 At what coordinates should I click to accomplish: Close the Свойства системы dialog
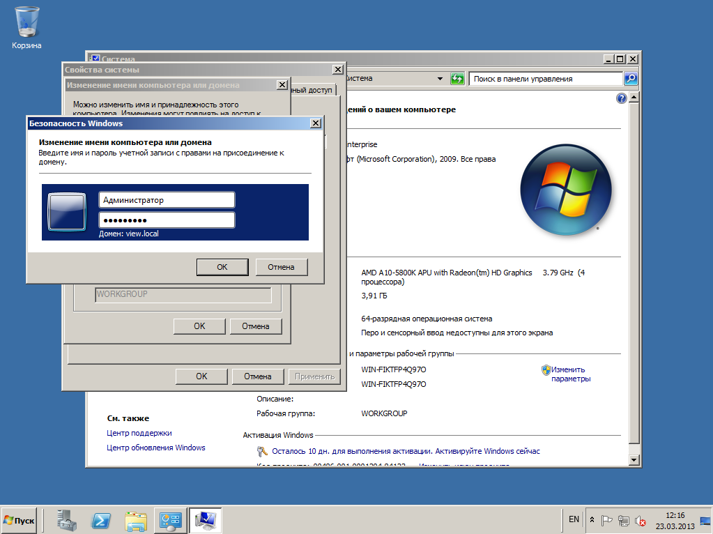pyautogui.click(x=338, y=70)
